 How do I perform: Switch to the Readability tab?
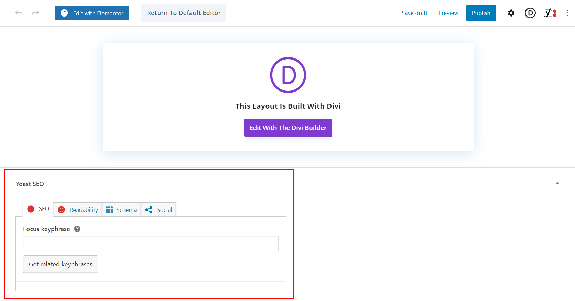[x=78, y=210]
